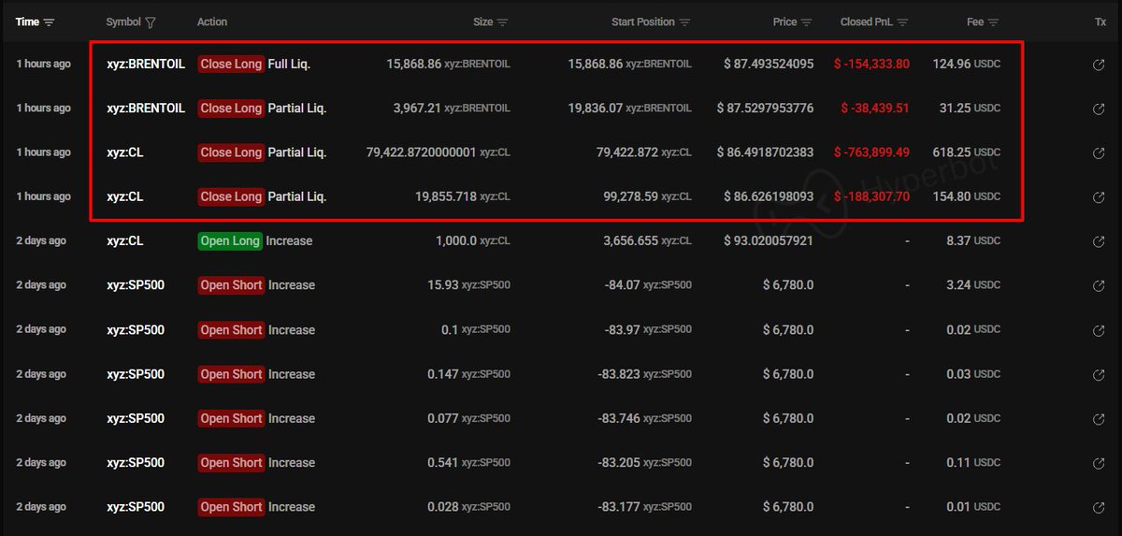Click Close Long badge in Full Liq. row
1122x536 pixels.
click(231, 65)
